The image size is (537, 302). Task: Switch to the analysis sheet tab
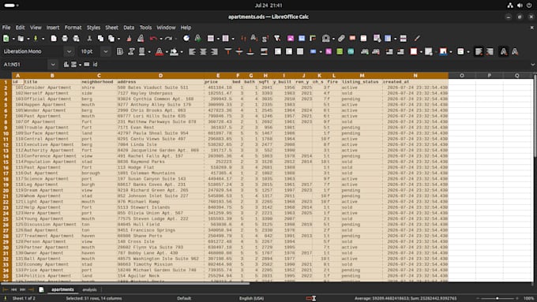pos(89,289)
